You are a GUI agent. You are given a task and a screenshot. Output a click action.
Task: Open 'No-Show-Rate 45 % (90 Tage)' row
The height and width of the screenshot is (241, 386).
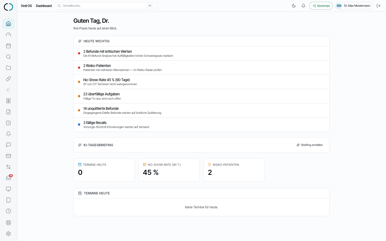point(202,82)
